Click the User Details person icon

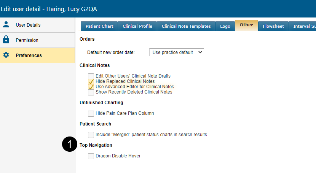tap(6, 25)
